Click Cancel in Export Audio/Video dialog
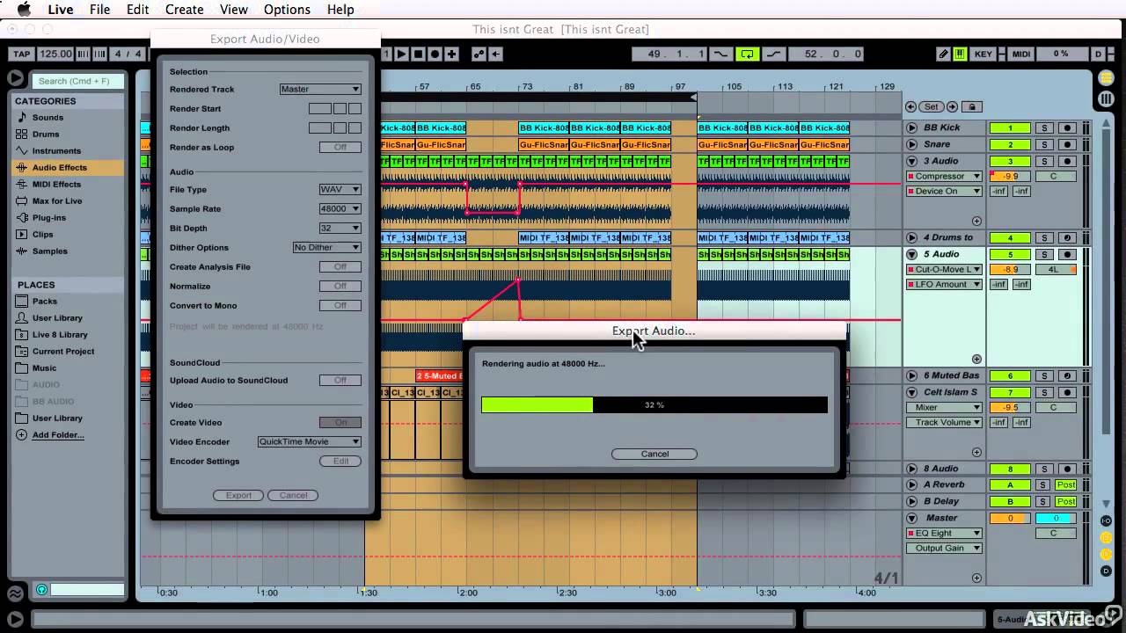1126x633 pixels. [293, 495]
